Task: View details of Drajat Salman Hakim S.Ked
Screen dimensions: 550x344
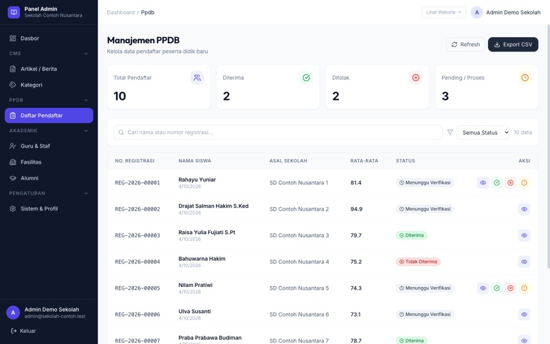Action: [x=524, y=209]
